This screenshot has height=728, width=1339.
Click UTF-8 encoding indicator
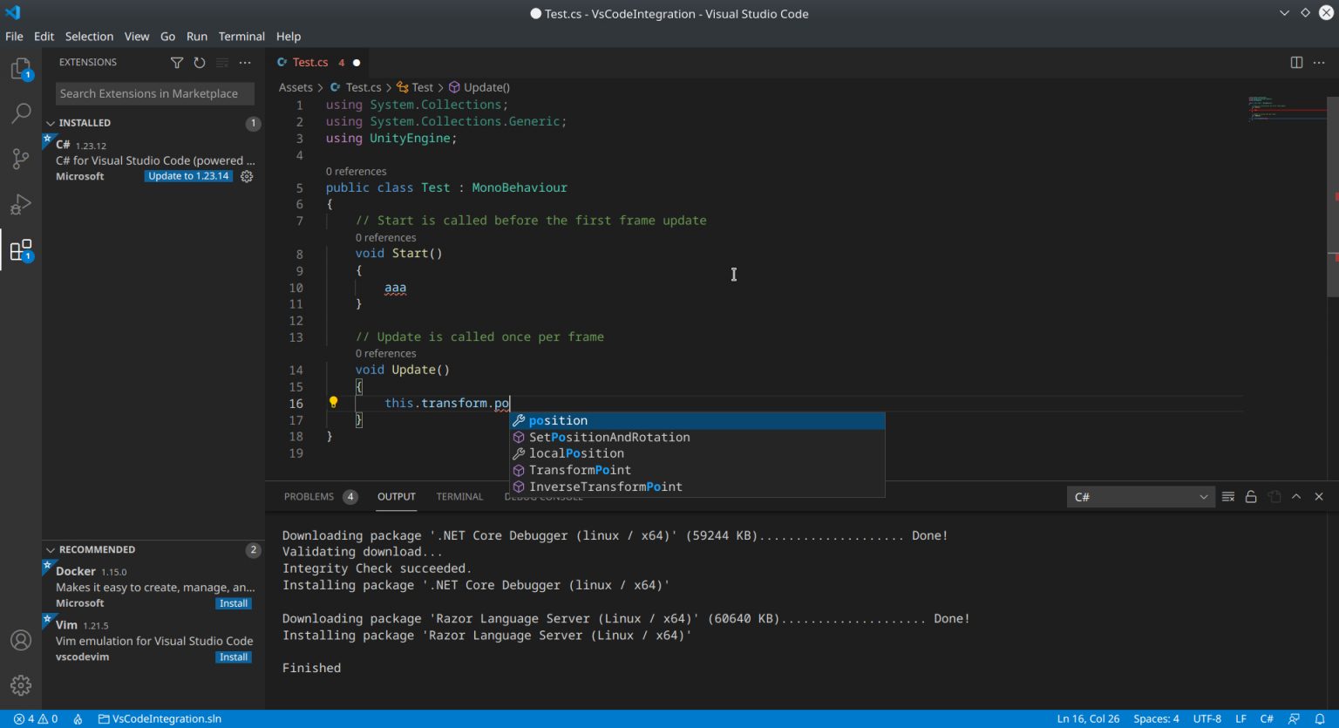point(1207,719)
